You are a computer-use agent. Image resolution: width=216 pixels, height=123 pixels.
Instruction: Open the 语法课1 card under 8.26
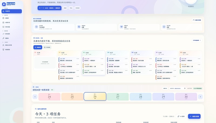(93, 60)
